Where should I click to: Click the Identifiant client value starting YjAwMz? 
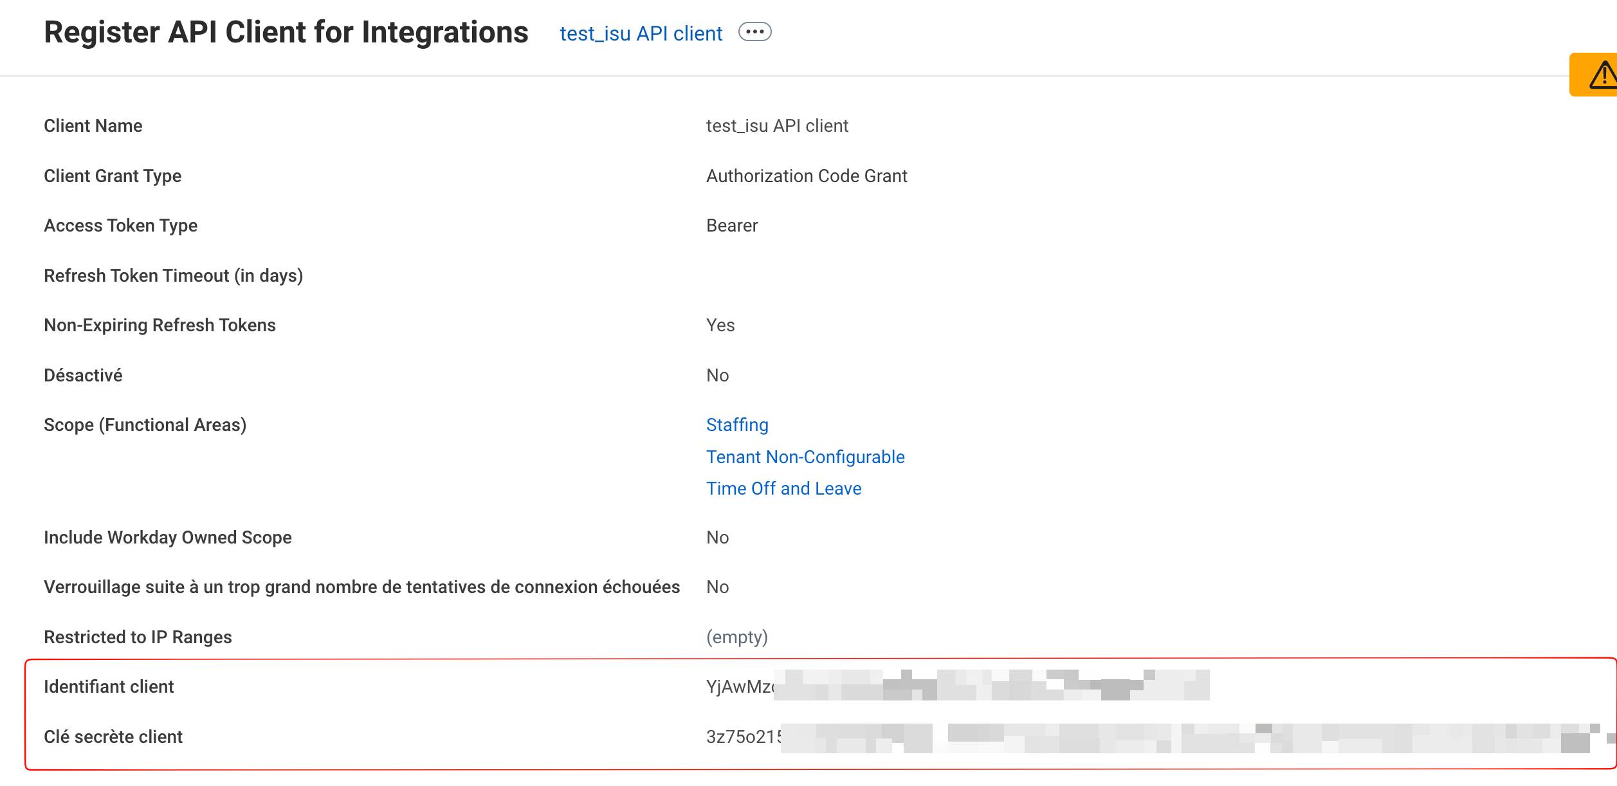point(957,686)
